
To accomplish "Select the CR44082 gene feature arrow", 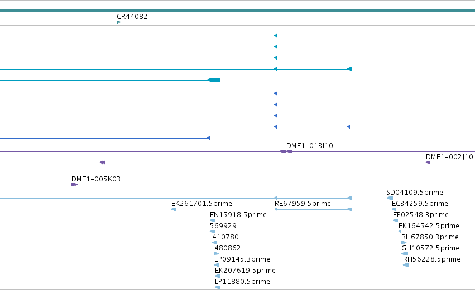I will coord(119,22).
